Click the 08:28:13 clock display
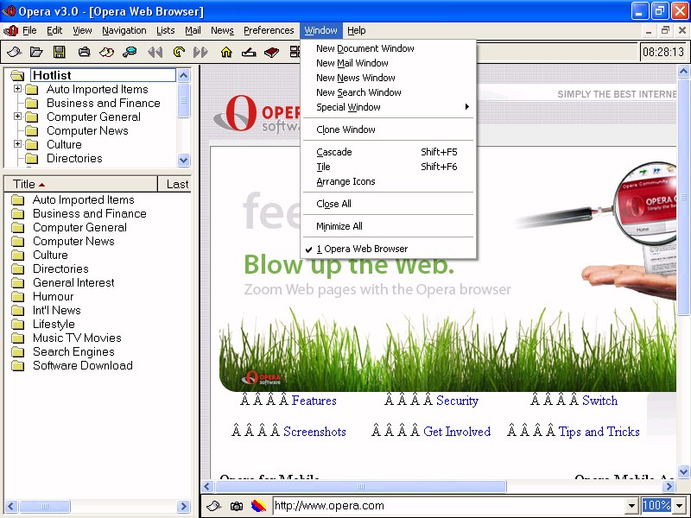Image resolution: width=691 pixels, height=518 pixels. [x=663, y=52]
